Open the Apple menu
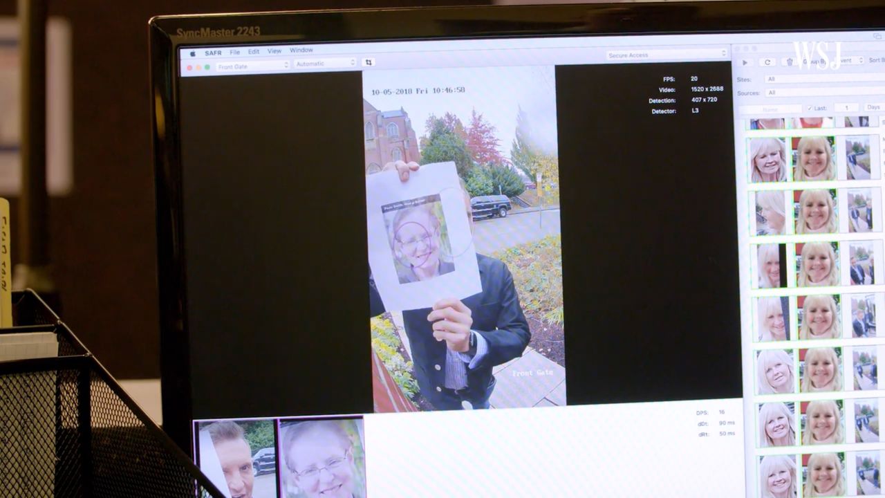The height and width of the screenshot is (498, 885). 193,53
